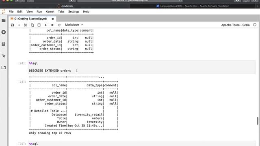Open the Kernel menu

(50, 12)
